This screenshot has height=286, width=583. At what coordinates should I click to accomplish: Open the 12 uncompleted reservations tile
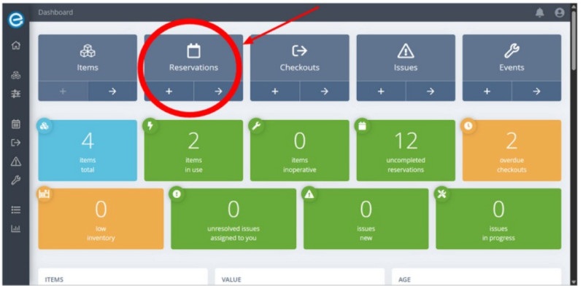coord(406,151)
